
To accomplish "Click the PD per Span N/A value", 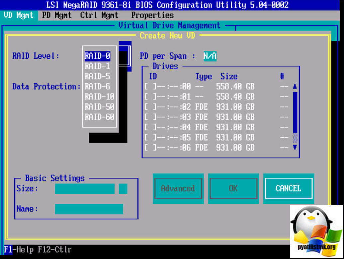I will click(210, 56).
